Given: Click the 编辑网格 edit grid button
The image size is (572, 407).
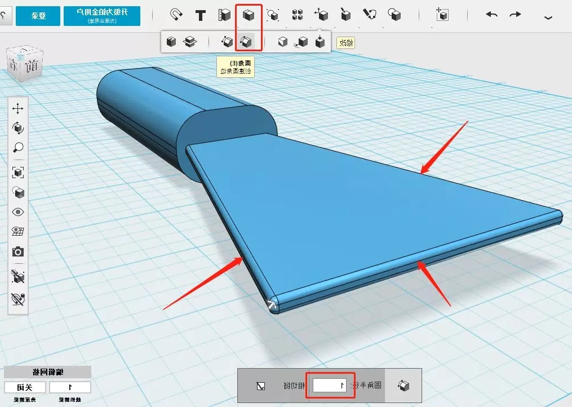Looking at the screenshot, I should [x=48, y=372].
